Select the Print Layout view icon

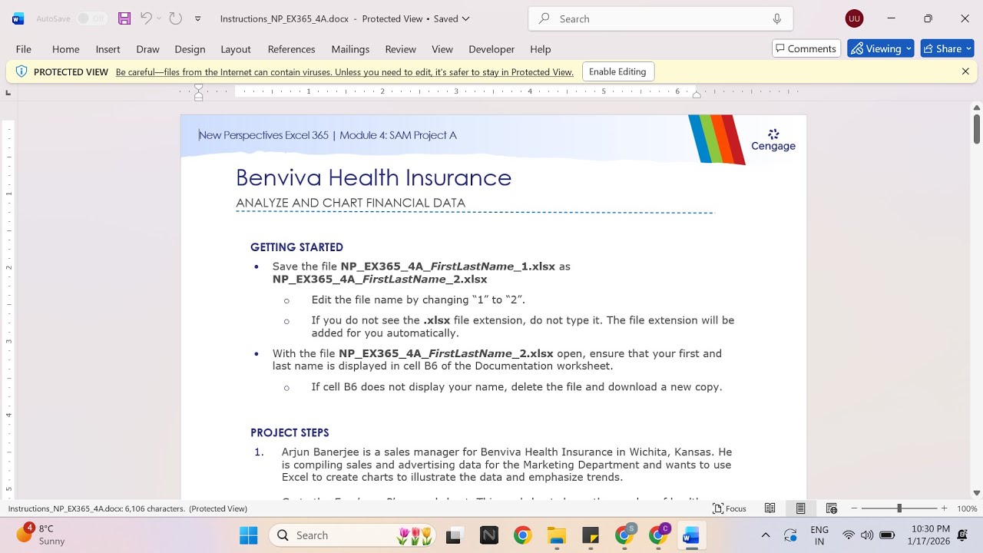(x=800, y=508)
